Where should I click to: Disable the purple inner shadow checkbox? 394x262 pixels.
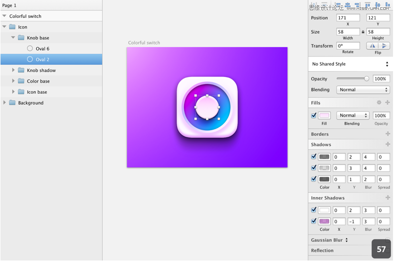tap(314, 221)
